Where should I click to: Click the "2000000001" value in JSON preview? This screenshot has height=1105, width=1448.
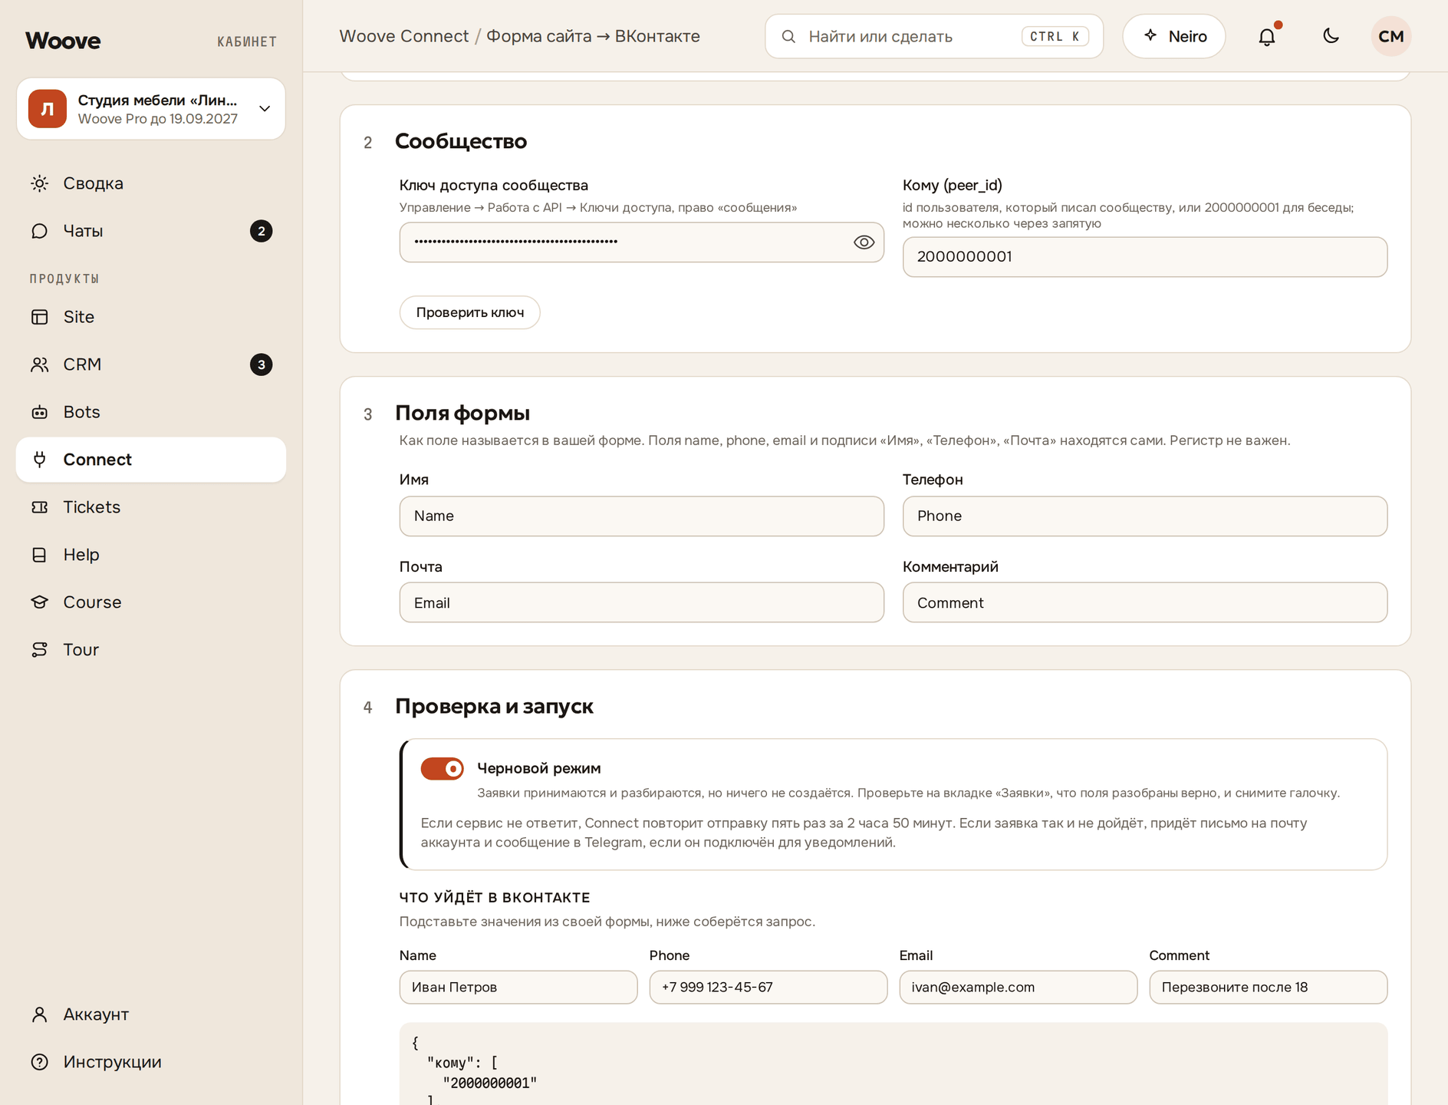tap(490, 1083)
